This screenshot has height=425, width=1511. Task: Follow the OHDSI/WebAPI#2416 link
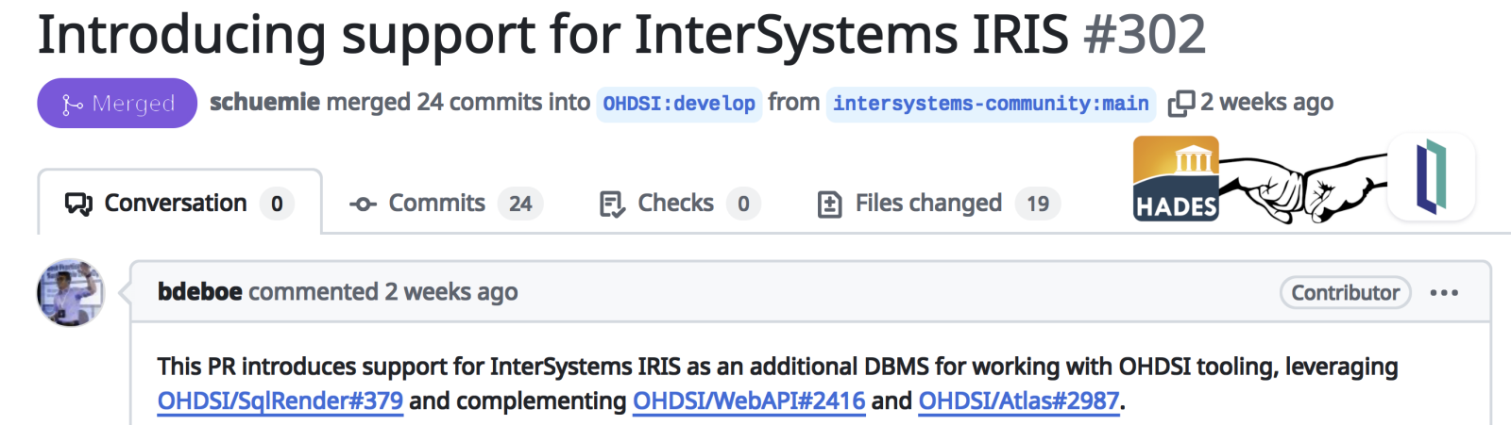[x=749, y=401]
